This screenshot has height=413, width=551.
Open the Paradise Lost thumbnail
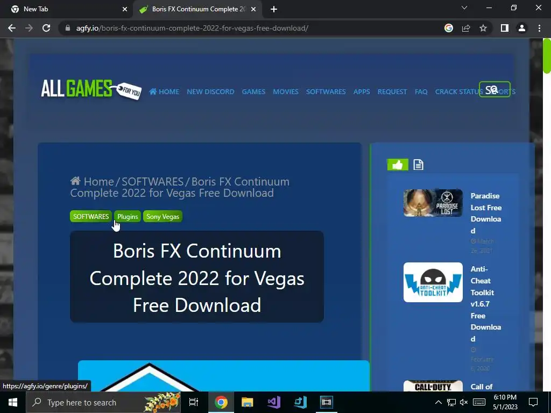(433, 203)
